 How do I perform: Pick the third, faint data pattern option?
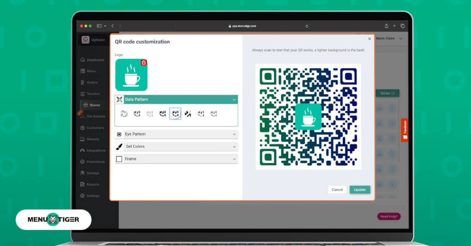pos(149,113)
